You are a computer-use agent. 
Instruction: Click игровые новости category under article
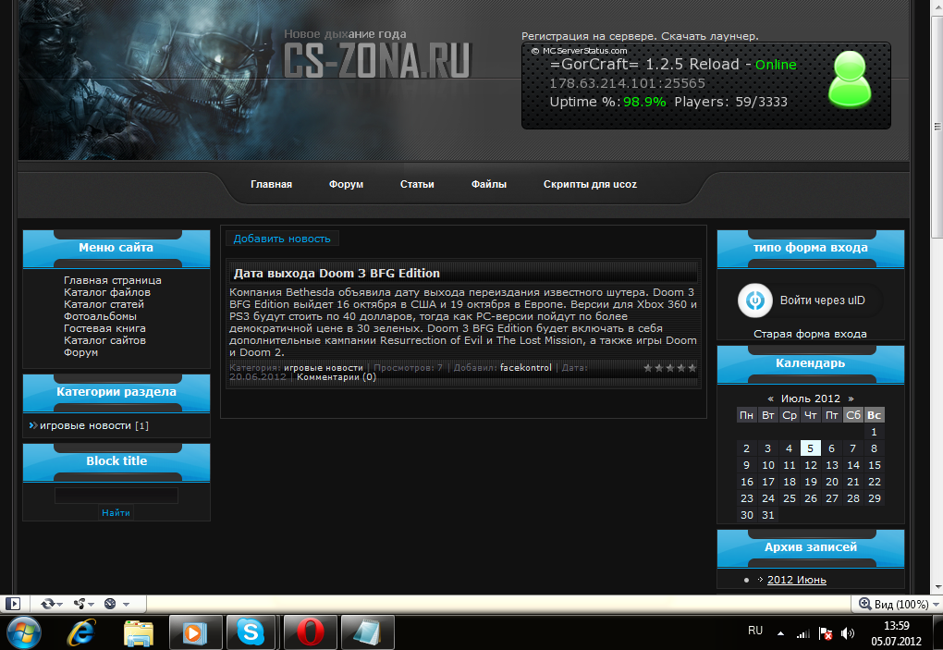tap(324, 367)
